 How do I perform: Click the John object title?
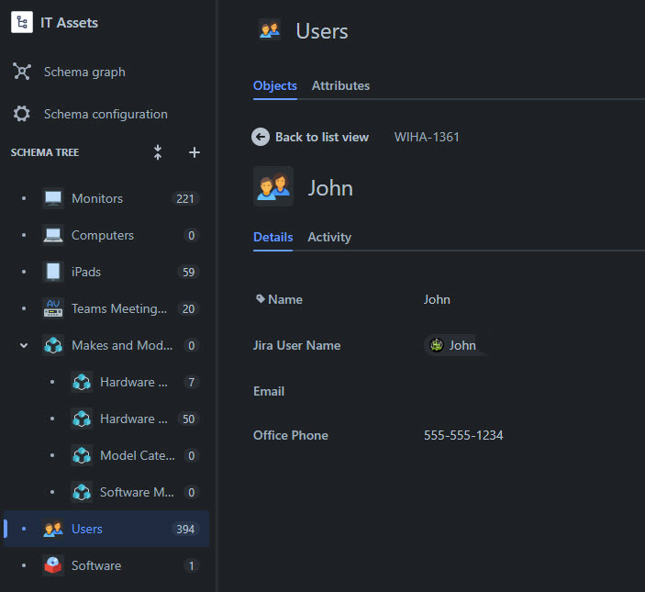pyautogui.click(x=330, y=188)
